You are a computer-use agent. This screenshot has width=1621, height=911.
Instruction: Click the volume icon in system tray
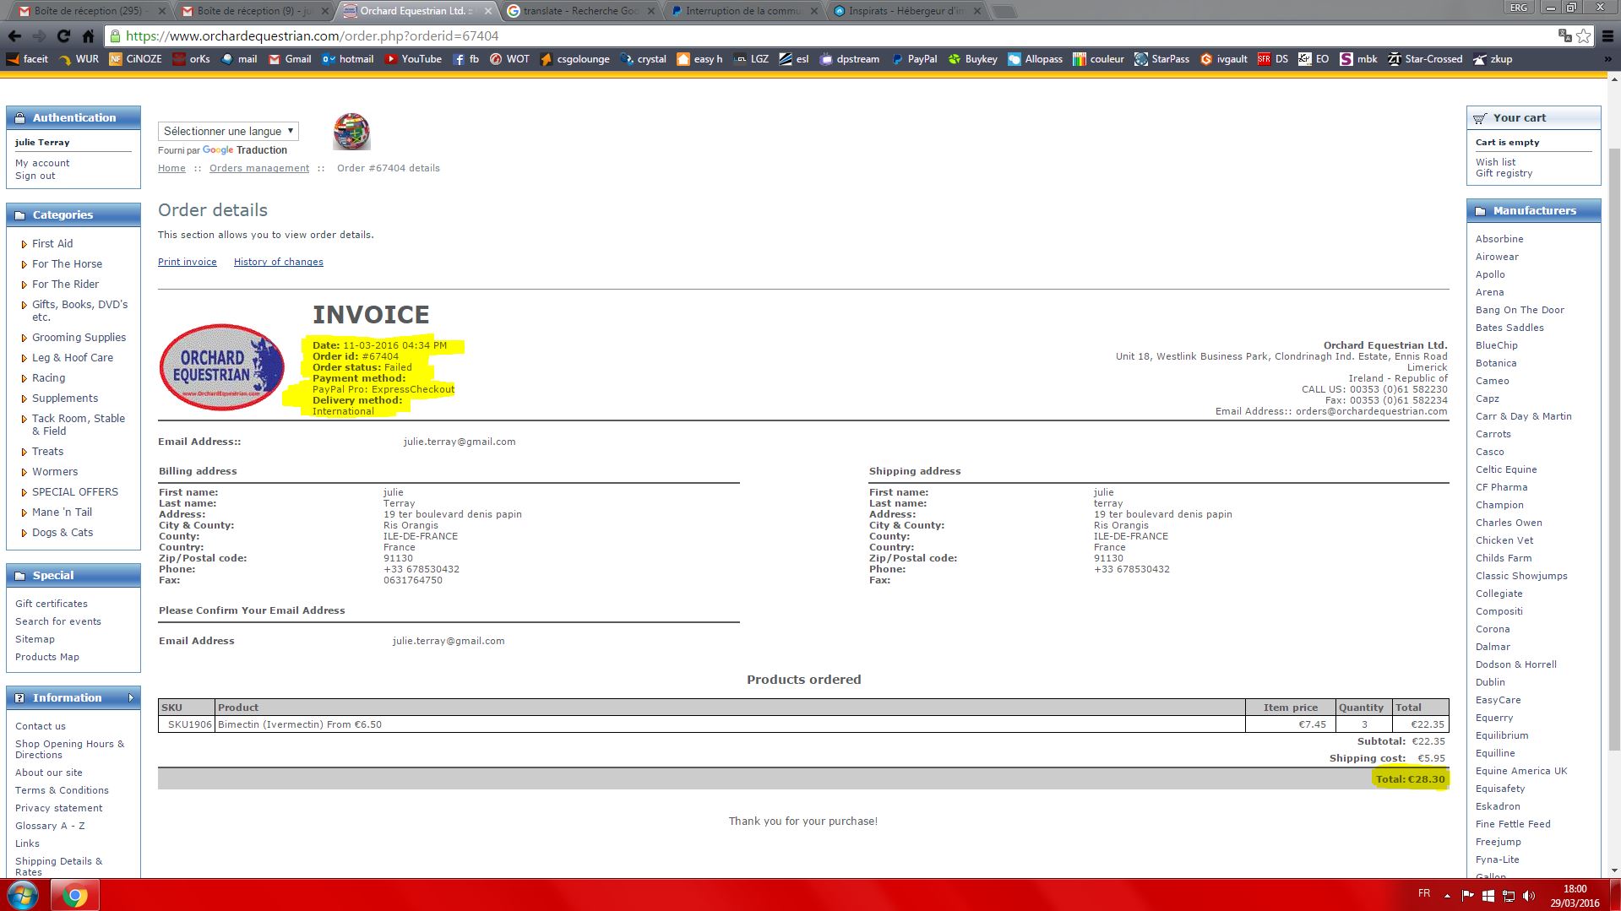tap(1530, 895)
